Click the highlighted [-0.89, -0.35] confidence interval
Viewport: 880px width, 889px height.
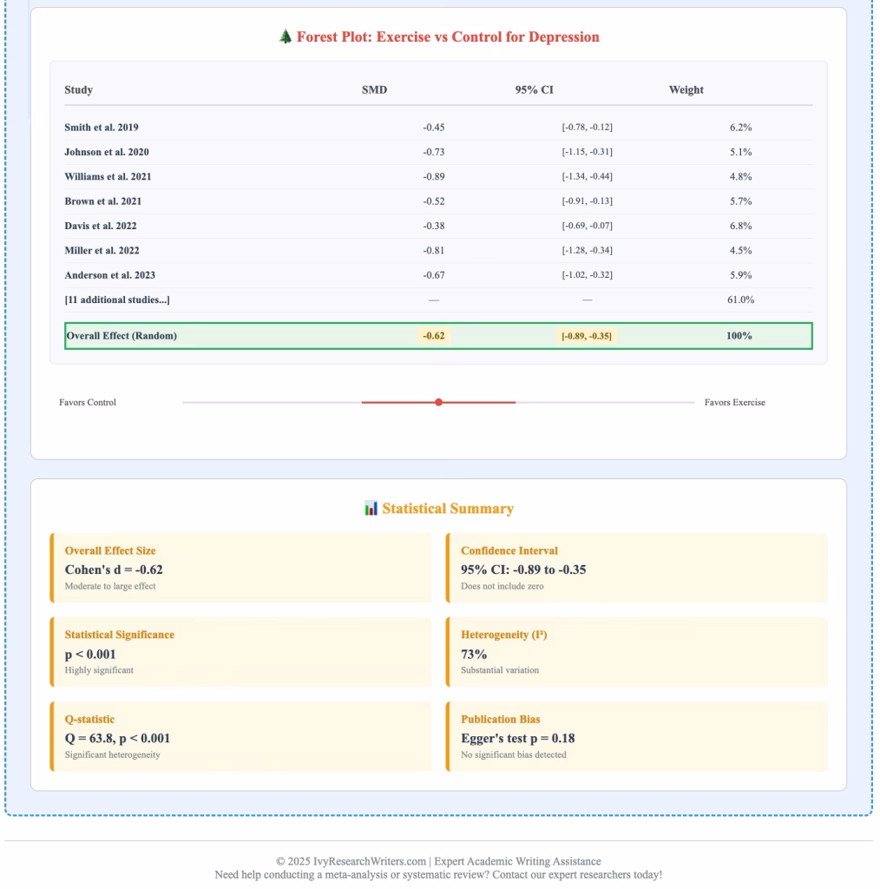[x=587, y=336]
